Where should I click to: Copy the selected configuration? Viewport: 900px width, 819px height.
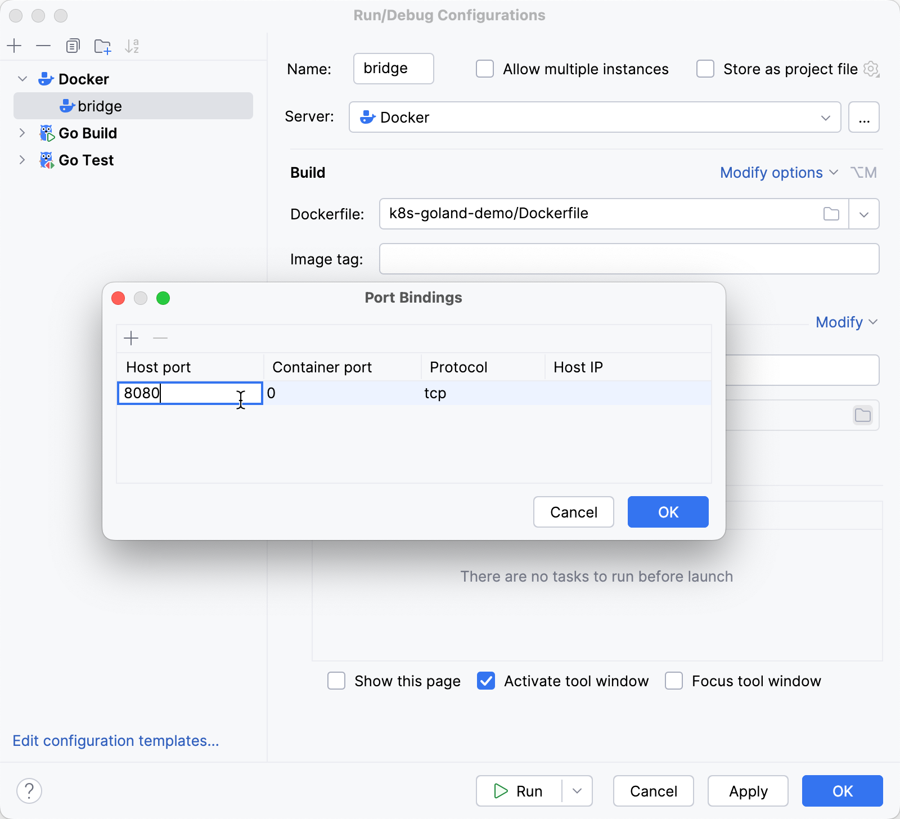click(x=73, y=46)
